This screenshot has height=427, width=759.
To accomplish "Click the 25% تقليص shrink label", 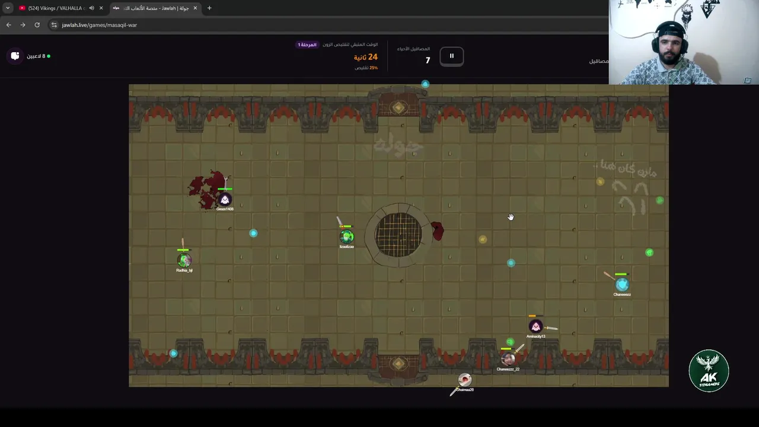I will click(x=366, y=68).
